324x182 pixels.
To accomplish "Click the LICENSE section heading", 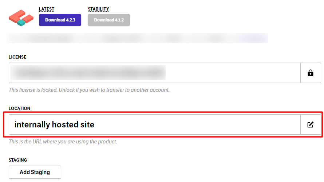I will point(17,57).
